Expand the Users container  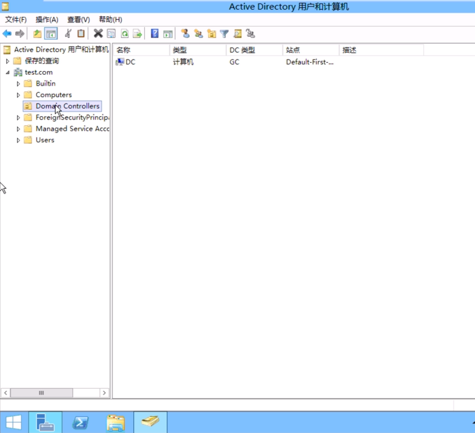18,140
